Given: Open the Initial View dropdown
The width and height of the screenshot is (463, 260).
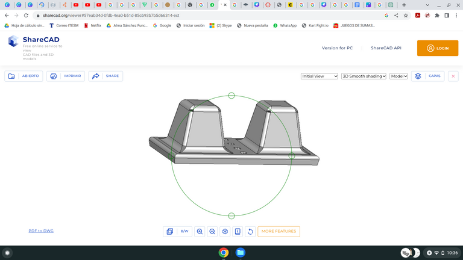Looking at the screenshot, I should click(x=320, y=76).
